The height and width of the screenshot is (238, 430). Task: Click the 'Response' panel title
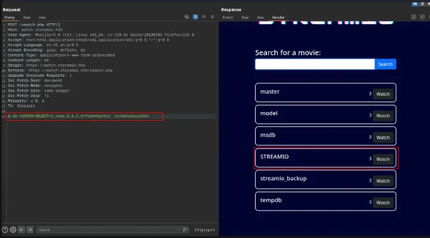231,10
